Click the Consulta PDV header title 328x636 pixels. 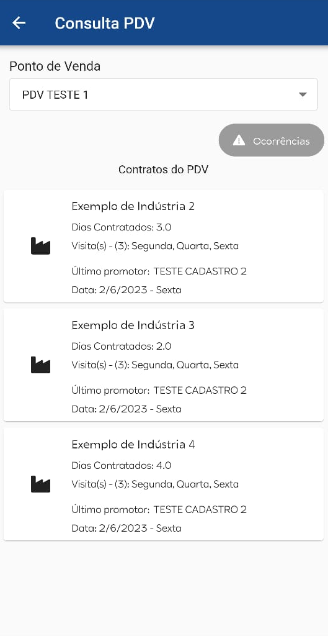pos(105,23)
